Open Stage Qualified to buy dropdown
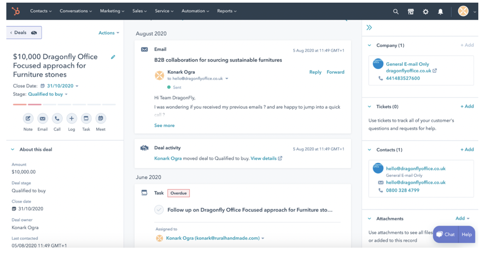Image resolution: width=482 pixels, height=254 pixels. pos(48,94)
